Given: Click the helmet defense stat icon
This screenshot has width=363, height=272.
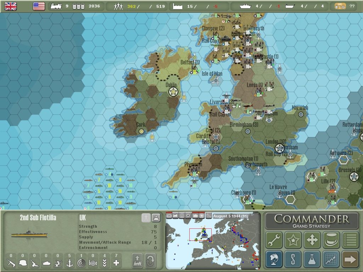Looking at the screenshot, I should pyautogui.click(x=23, y=263).
